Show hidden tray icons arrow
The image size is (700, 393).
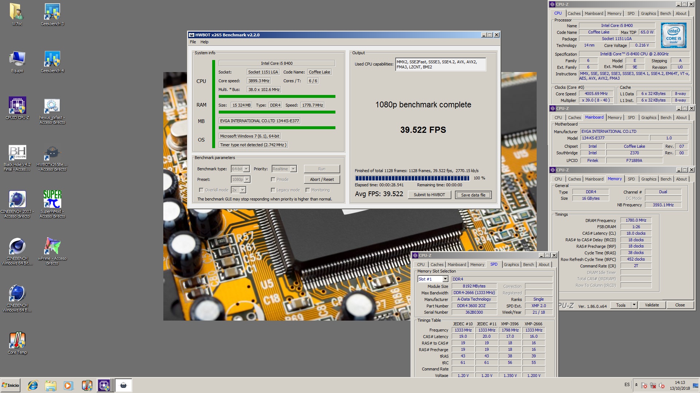636,385
